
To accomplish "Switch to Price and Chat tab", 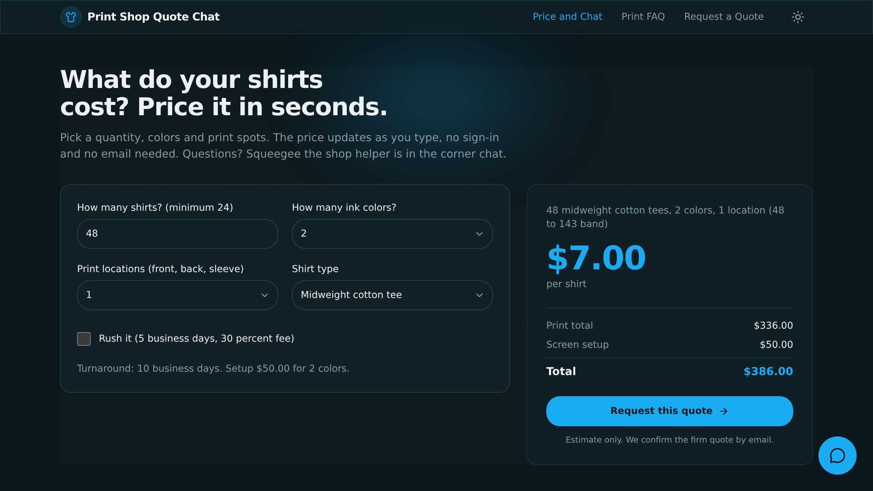I will (567, 17).
